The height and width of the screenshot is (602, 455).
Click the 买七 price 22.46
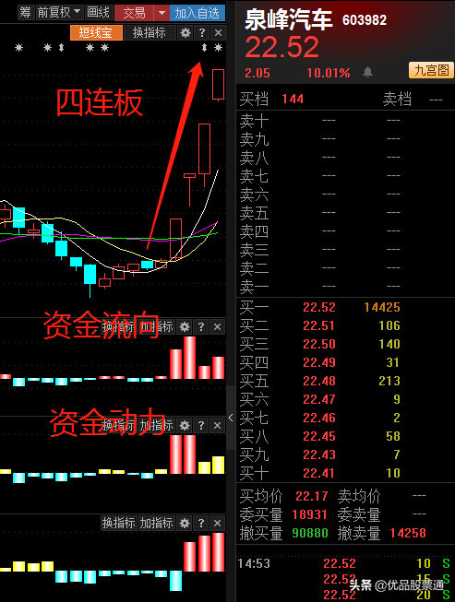pyautogui.click(x=319, y=418)
